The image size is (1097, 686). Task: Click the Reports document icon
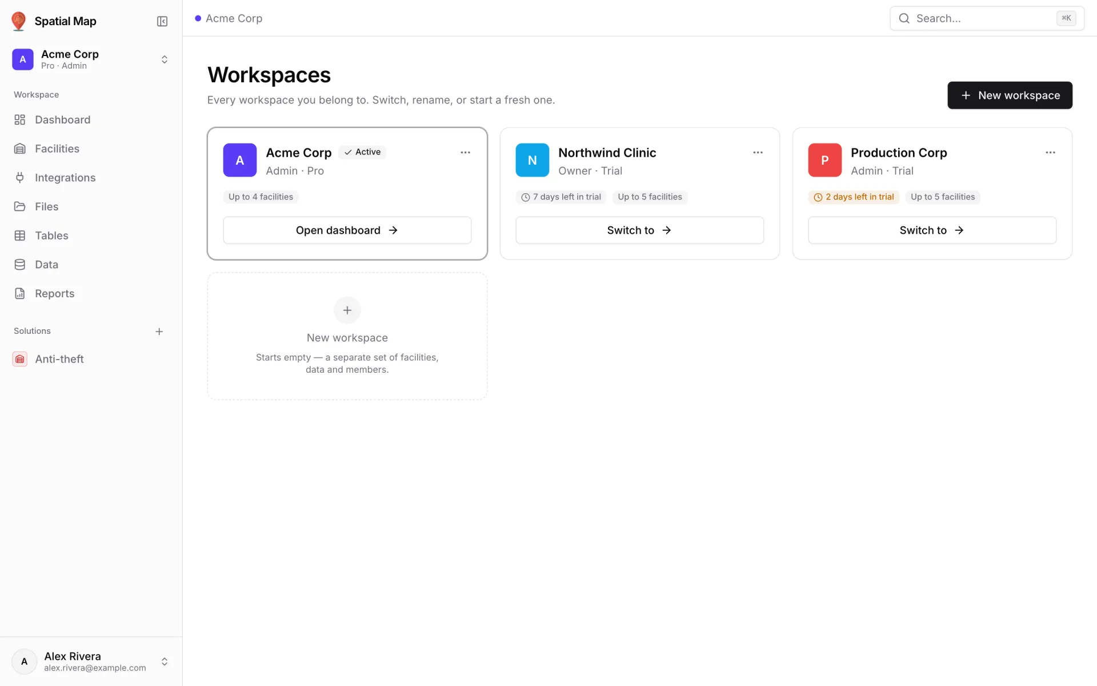[20, 293]
